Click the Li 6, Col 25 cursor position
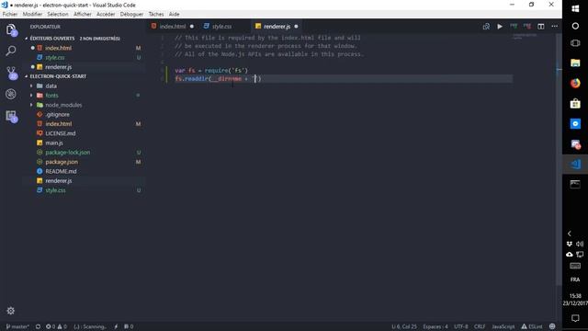588x331 pixels. tap(404, 326)
